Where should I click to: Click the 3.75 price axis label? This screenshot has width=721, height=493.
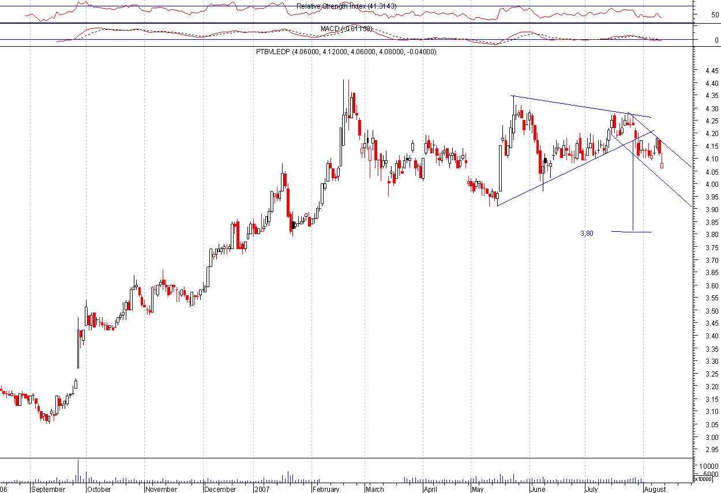[x=712, y=247]
